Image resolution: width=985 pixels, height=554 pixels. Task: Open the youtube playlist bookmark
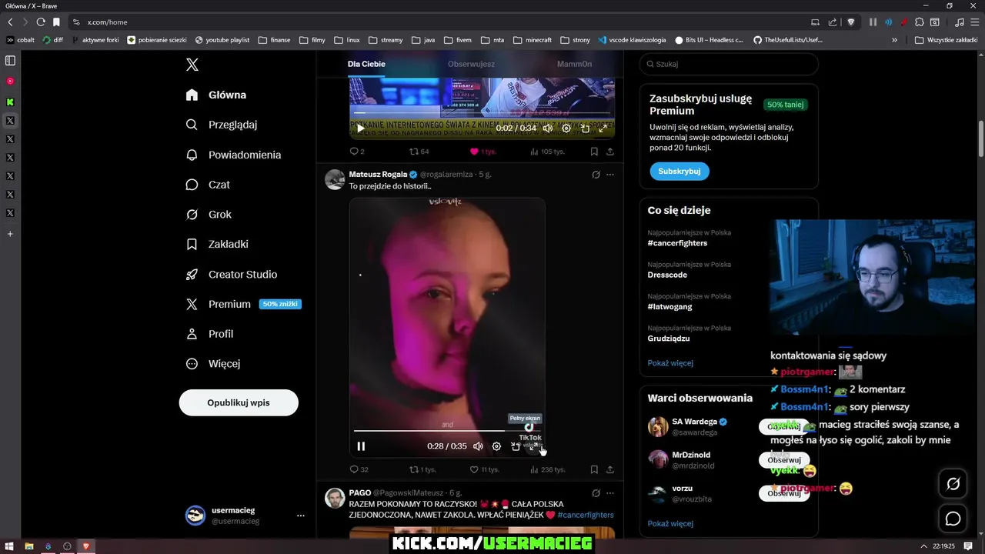click(x=222, y=40)
